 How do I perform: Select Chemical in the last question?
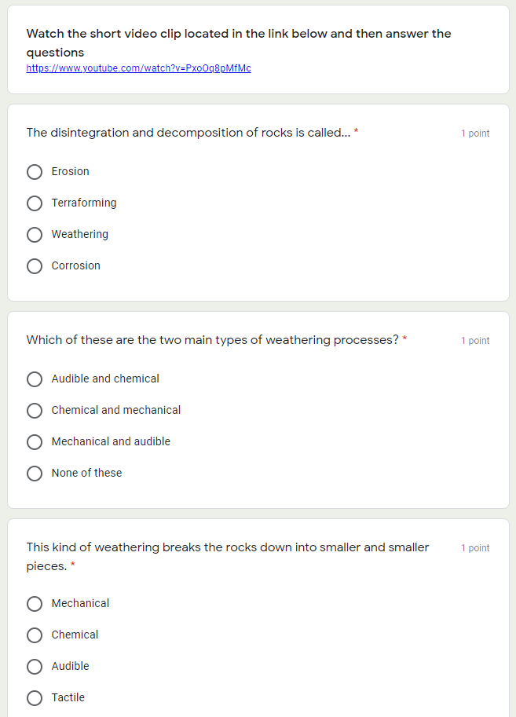35,635
